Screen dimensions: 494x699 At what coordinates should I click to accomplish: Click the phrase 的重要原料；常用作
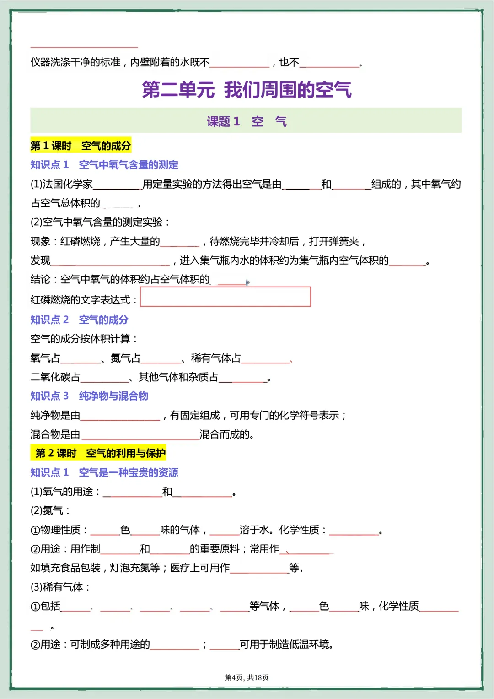pos(235,549)
